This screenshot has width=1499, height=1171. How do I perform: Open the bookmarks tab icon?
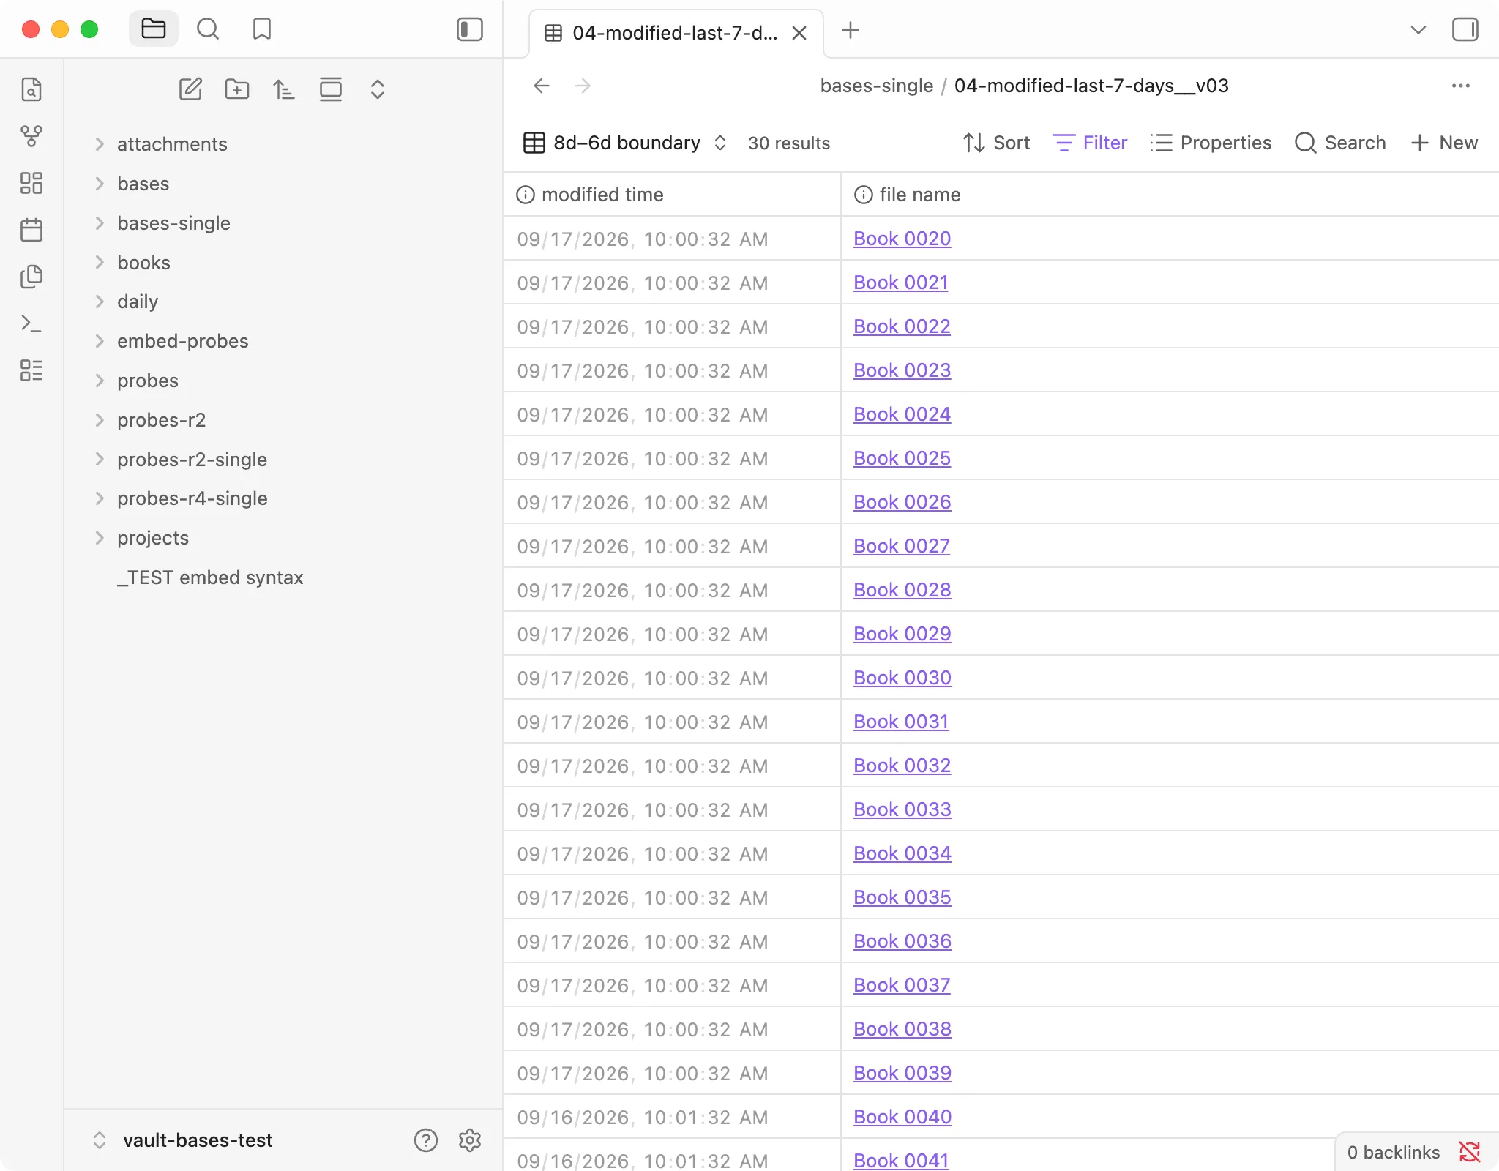261,29
